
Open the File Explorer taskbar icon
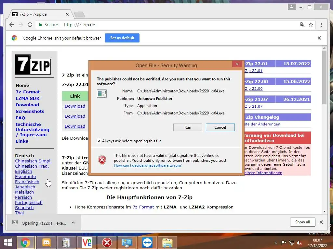pos(167,243)
